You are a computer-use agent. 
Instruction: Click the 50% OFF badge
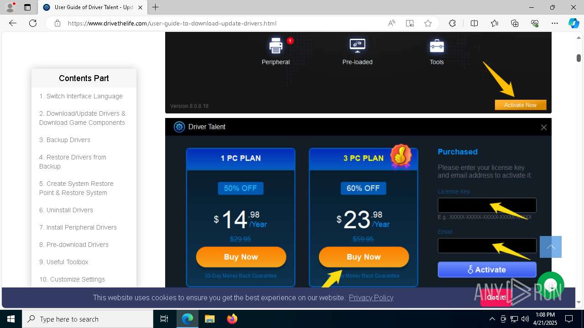(240, 188)
